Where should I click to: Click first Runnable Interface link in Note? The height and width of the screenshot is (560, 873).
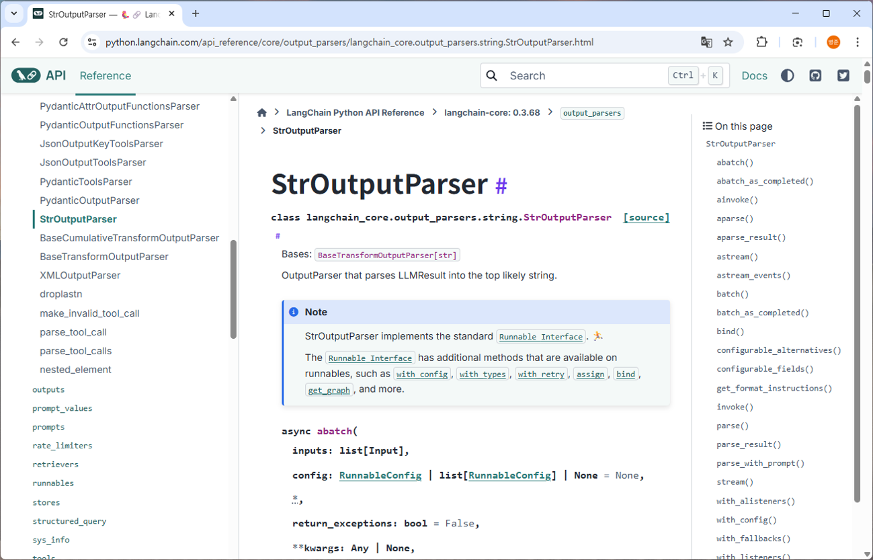click(x=541, y=337)
